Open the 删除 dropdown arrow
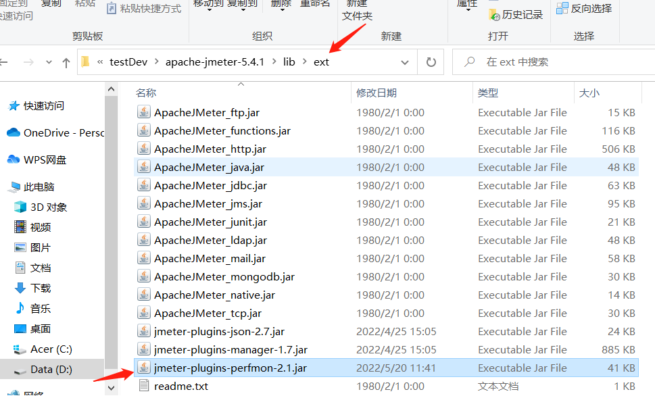 pyautogui.click(x=282, y=9)
